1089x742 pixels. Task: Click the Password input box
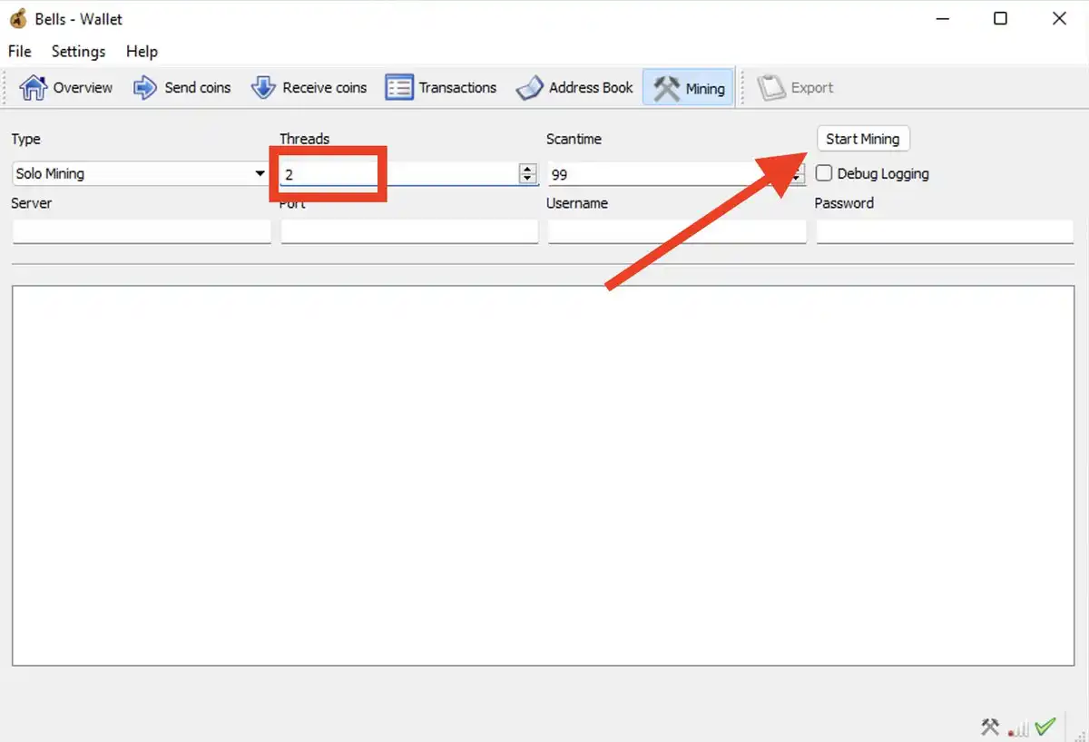[944, 232]
